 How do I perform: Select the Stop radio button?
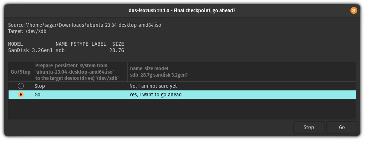click(21, 86)
